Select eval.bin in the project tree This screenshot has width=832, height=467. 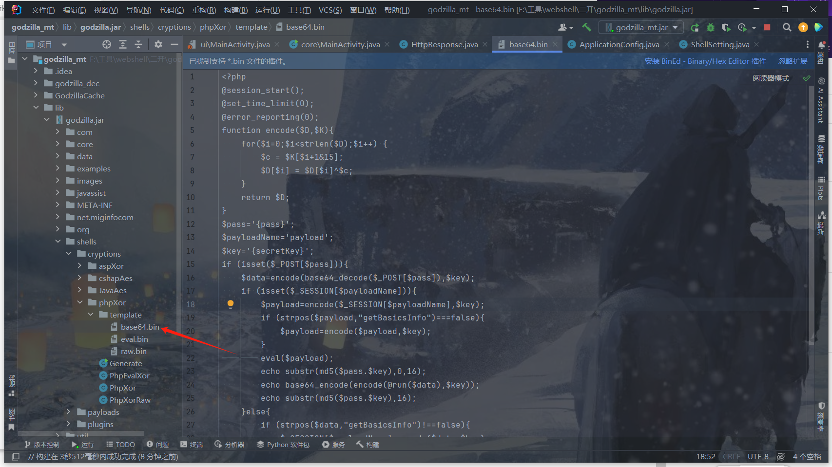(135, 339)
